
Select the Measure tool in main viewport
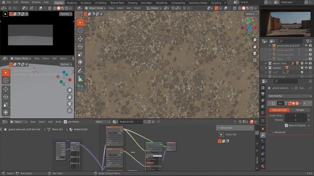[x=80, y=79]
